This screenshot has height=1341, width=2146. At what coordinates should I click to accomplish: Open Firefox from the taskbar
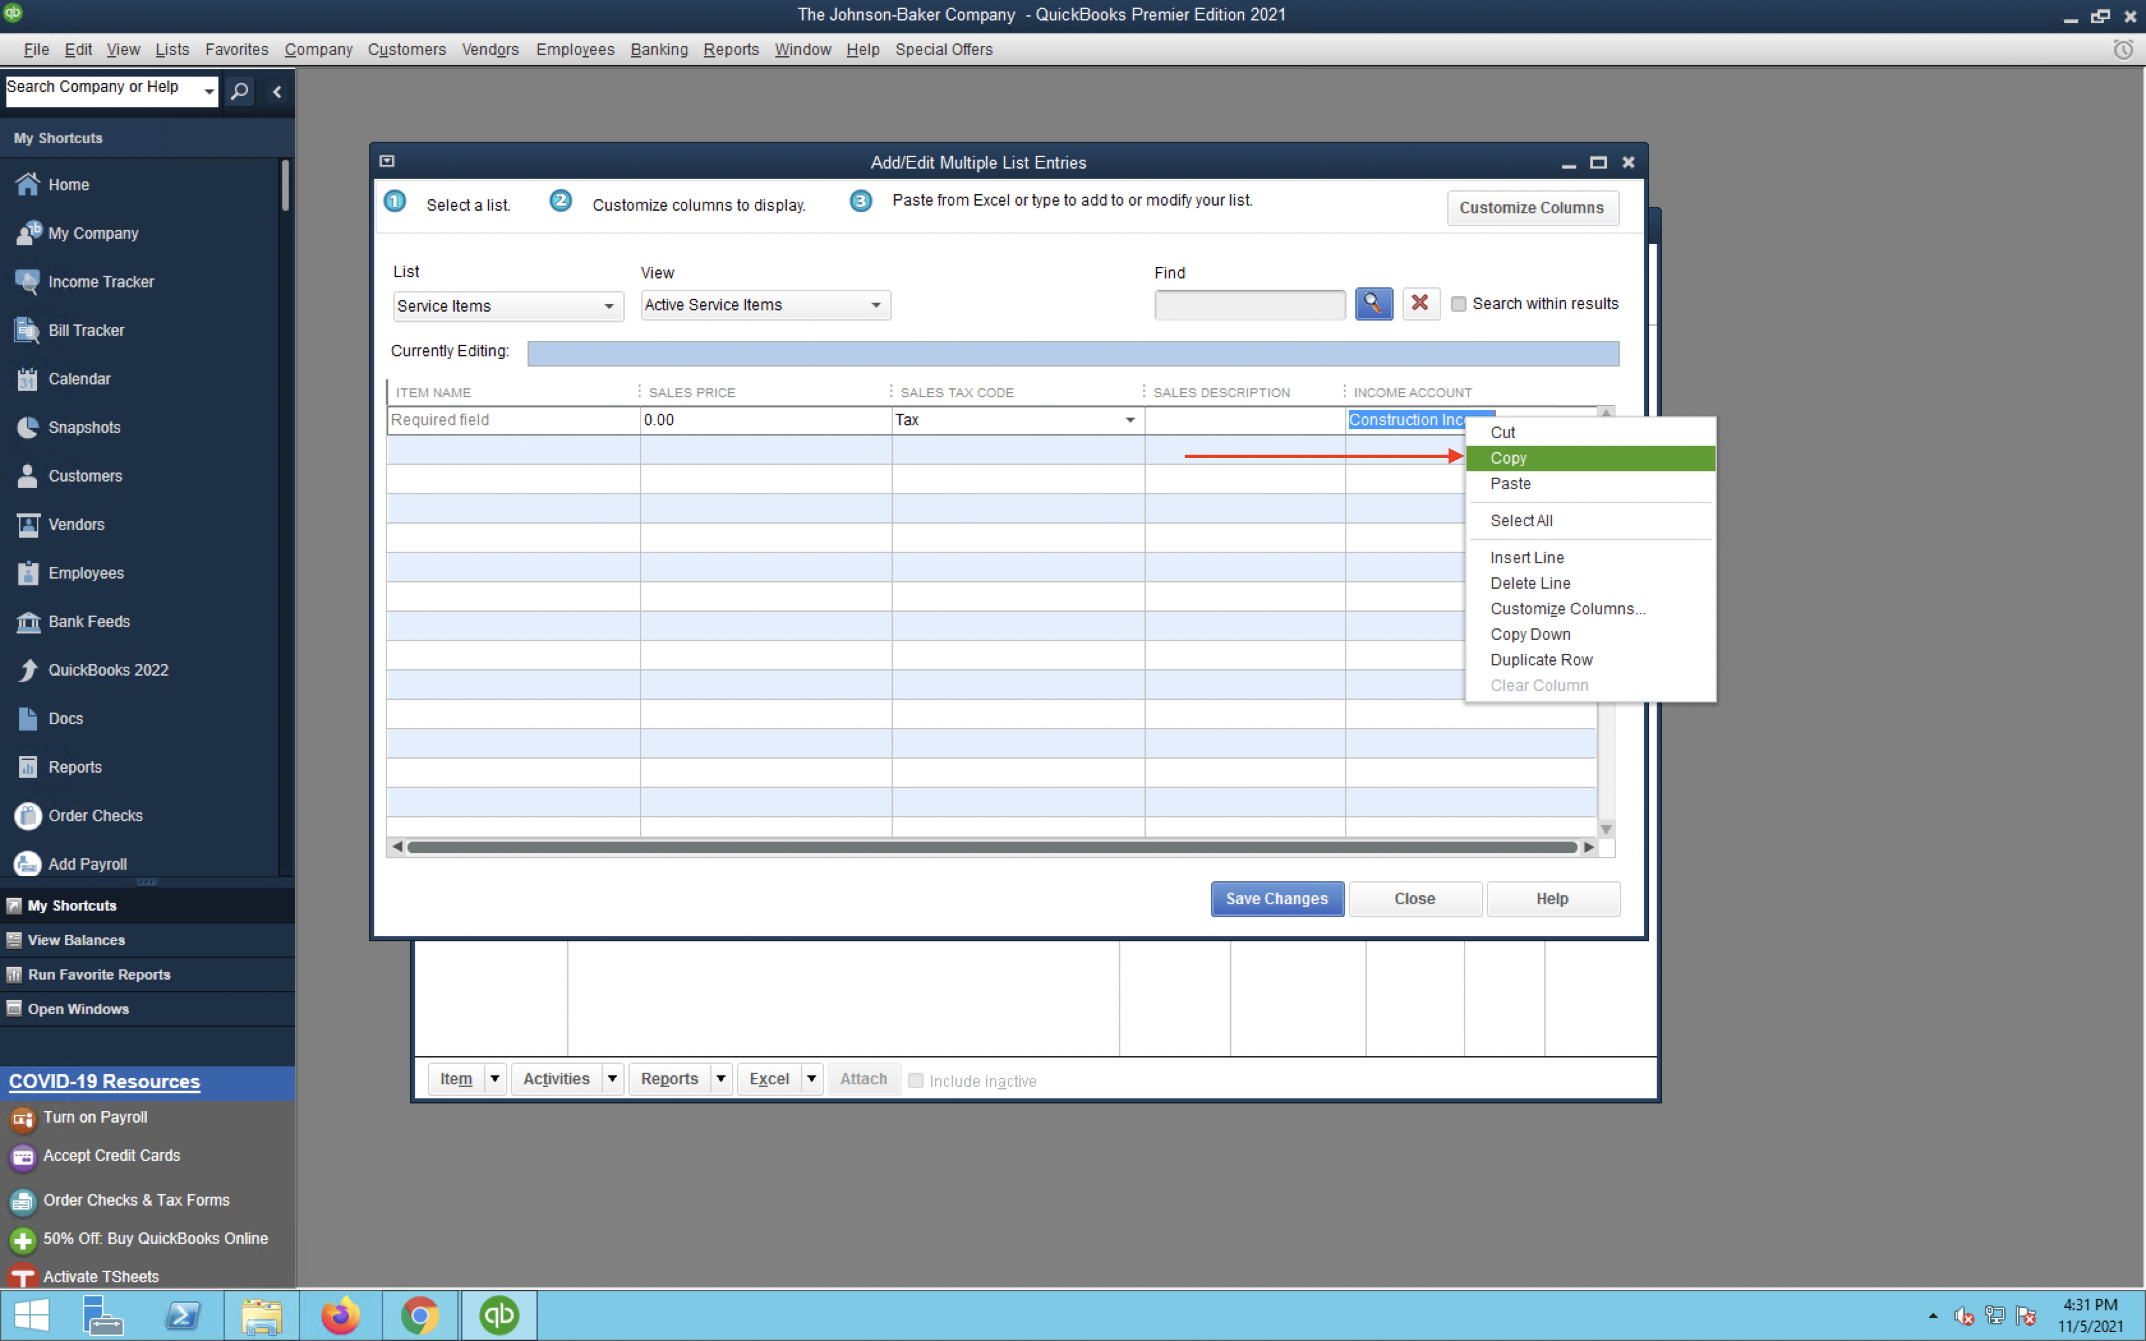coord(340,1315)
